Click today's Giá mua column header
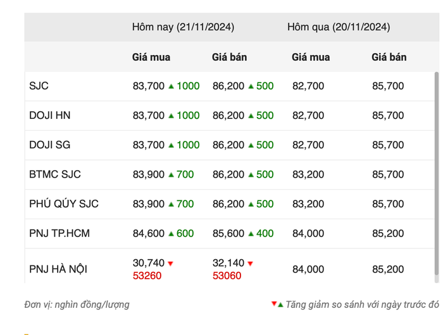This screenshot has height=335, width=443. (151, 58)
